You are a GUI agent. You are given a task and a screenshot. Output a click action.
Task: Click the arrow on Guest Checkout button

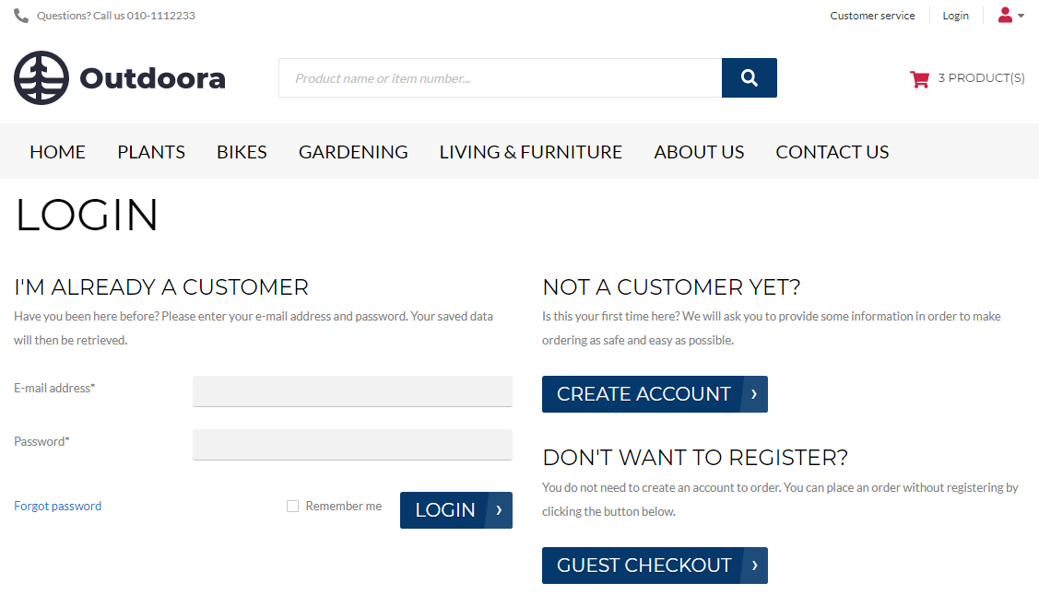(x=754, y=566)
